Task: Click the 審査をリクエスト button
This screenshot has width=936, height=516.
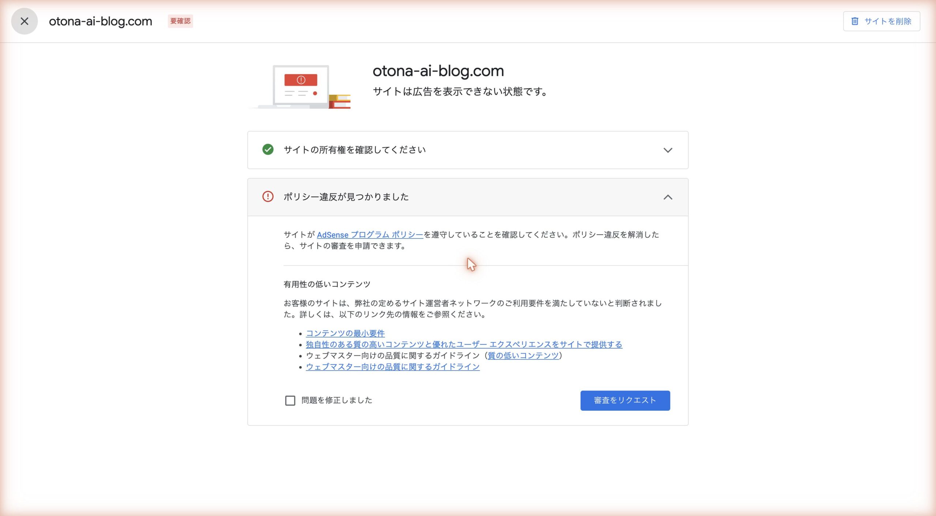Action: coord(625,401)
